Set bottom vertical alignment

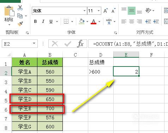point(139,12)
